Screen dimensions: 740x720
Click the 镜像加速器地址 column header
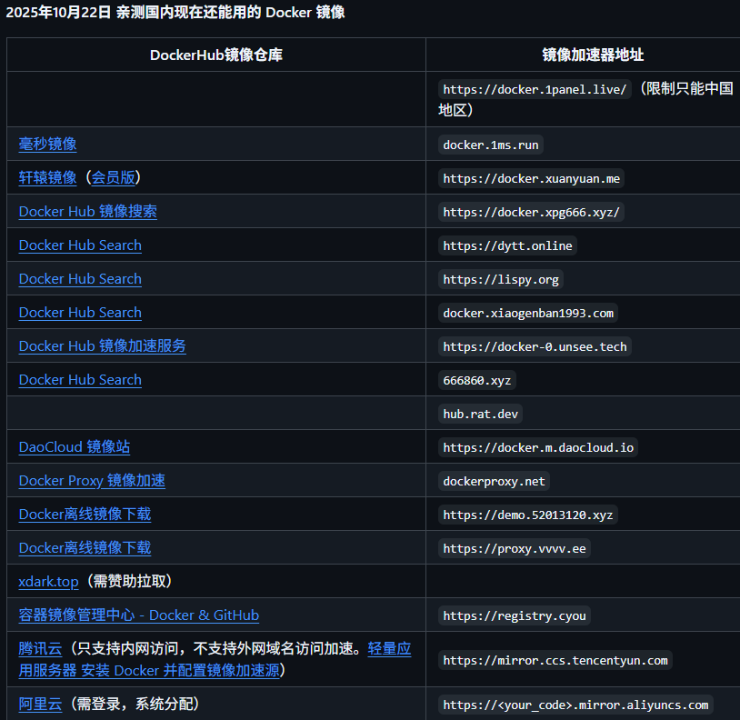click(x=593, y=55)
